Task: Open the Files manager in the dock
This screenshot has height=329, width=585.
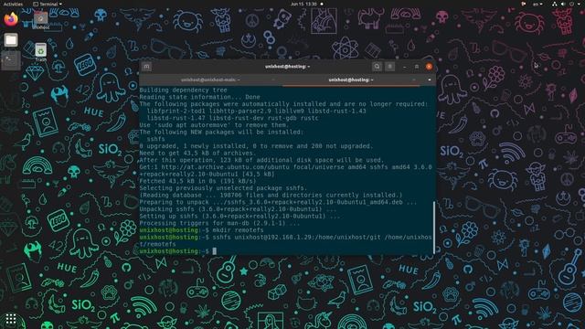Action: click(x=11, y=40)
